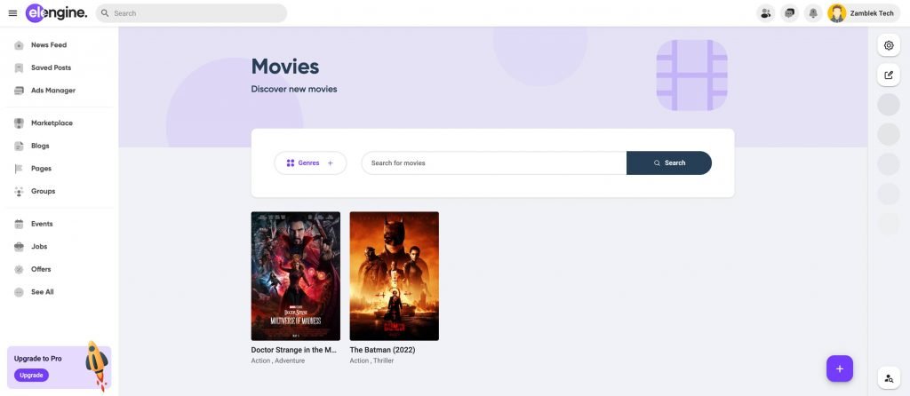Open the settings gear icon

pos(889,45)
